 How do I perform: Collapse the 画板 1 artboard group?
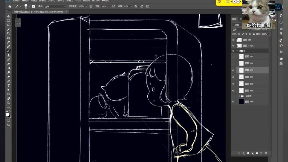237,51
